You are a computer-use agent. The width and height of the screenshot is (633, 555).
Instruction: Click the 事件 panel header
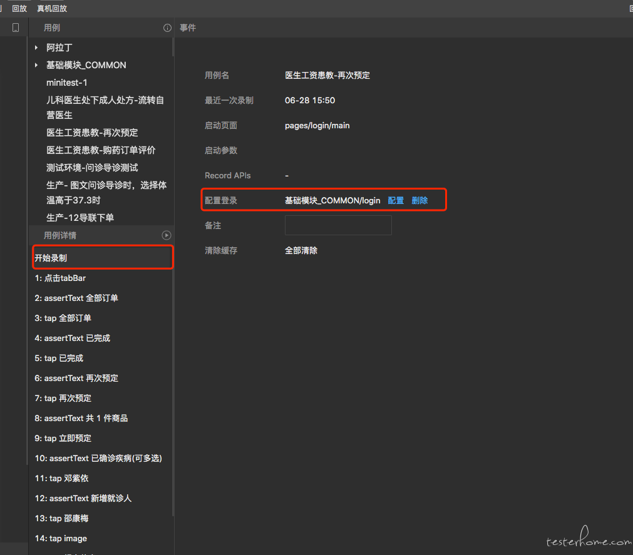click(x=188, y=28)
